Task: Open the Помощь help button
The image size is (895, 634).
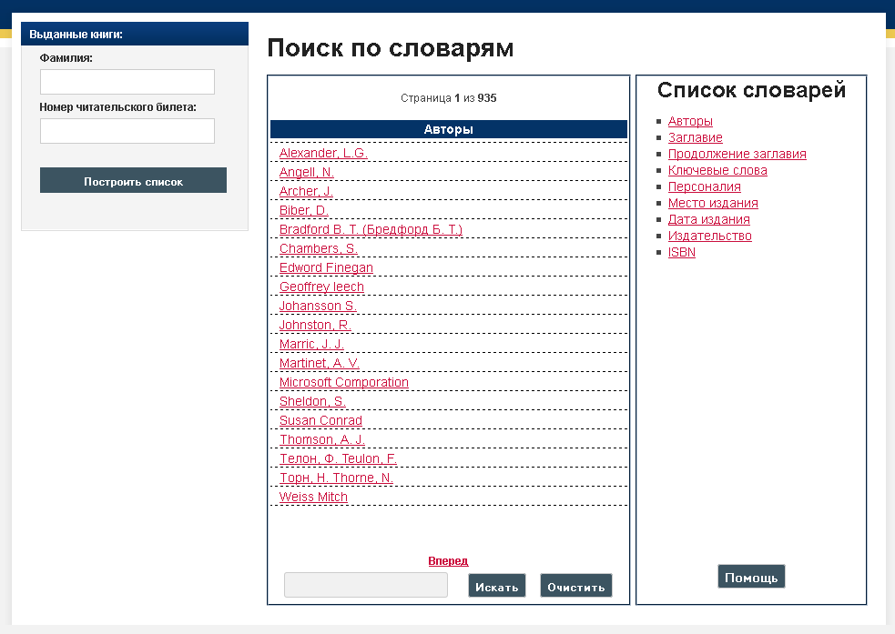Action: [x=751, y=578]
